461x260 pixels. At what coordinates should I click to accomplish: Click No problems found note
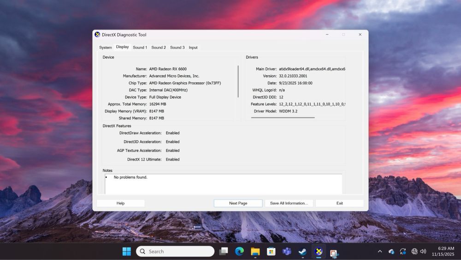(130, 177)
